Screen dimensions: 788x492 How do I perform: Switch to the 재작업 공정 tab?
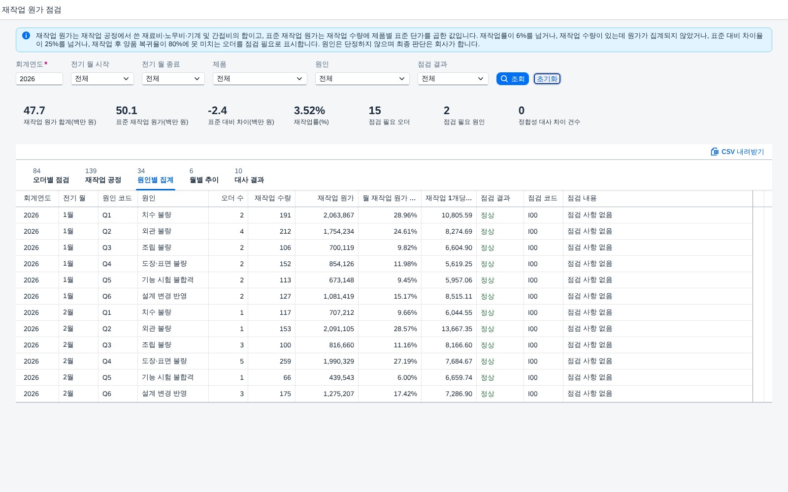tap(103, 176)
